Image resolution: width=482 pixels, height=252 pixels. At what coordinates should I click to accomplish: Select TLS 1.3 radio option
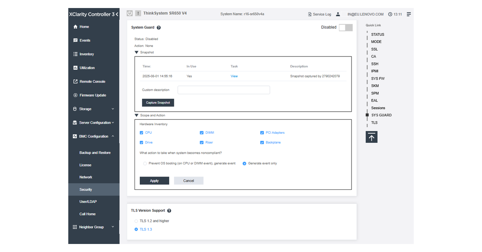point(136,230)
